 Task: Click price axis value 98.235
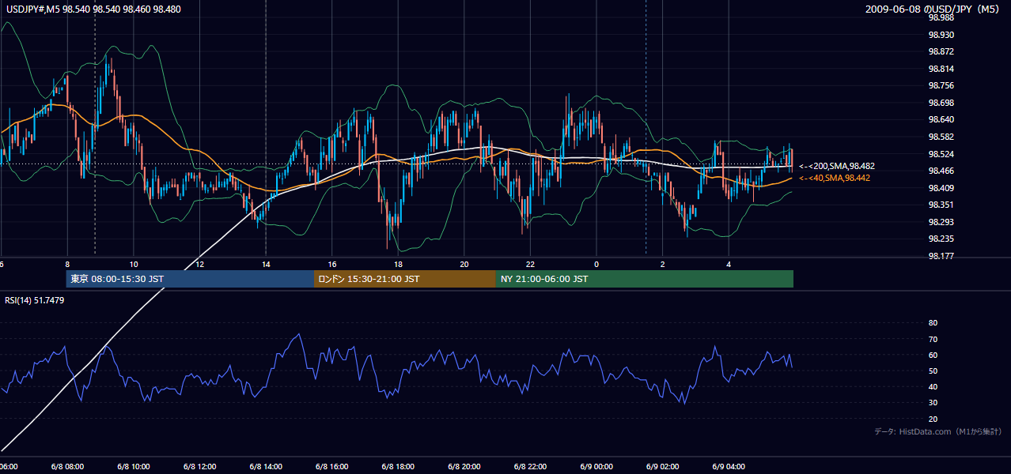(x=941, y=239)
